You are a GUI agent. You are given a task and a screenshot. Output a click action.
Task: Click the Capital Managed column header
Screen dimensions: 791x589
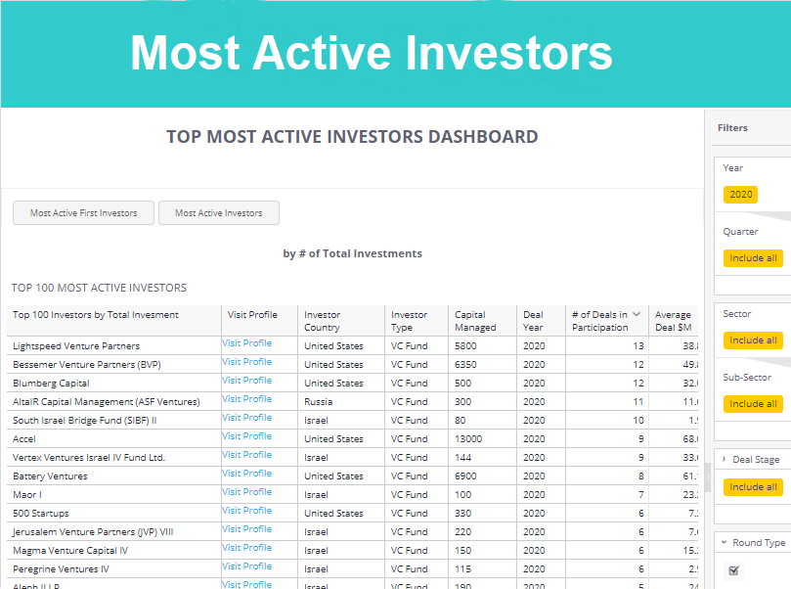coord(475,321)
